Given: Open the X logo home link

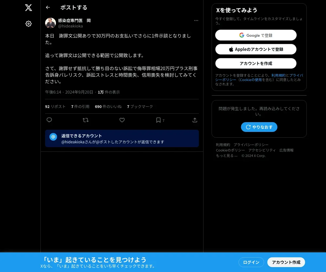Looking at the screenshot, I should coord(29,8).
